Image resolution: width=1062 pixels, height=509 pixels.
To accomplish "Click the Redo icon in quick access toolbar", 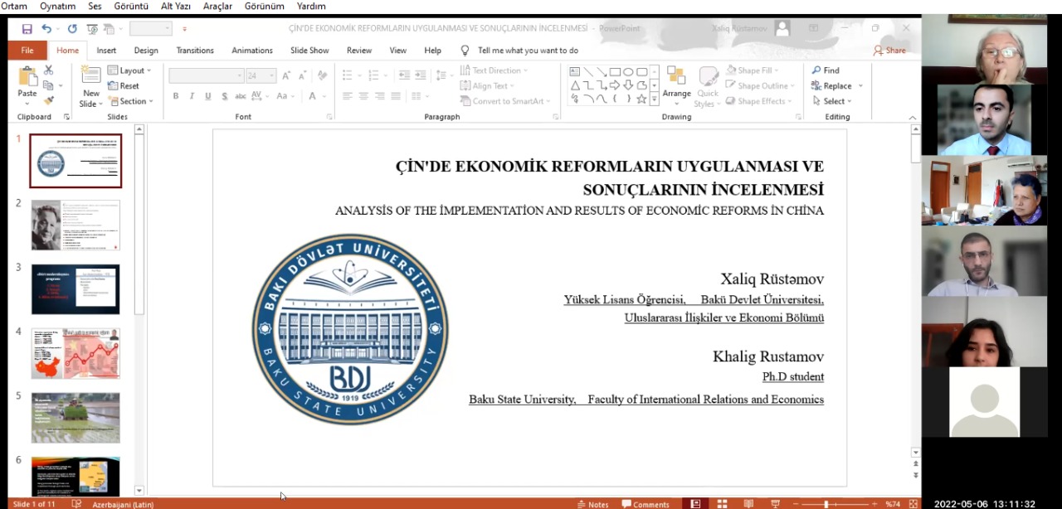I will (72, 29).
